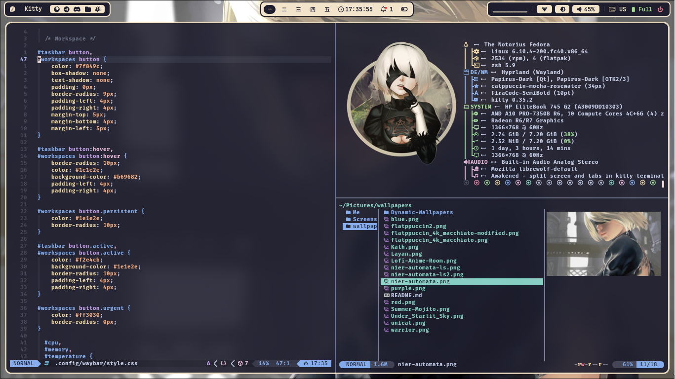The image size is (675, 379).
Task: Select the Kitty workspace label
Action: tap(33, 8)
